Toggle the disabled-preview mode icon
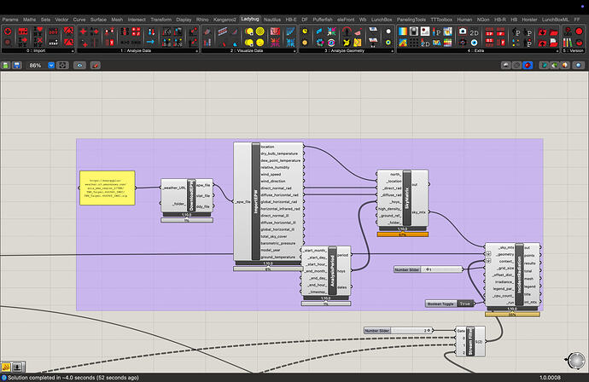This screenshot has height=382, width=589. [x=506, y=66]
